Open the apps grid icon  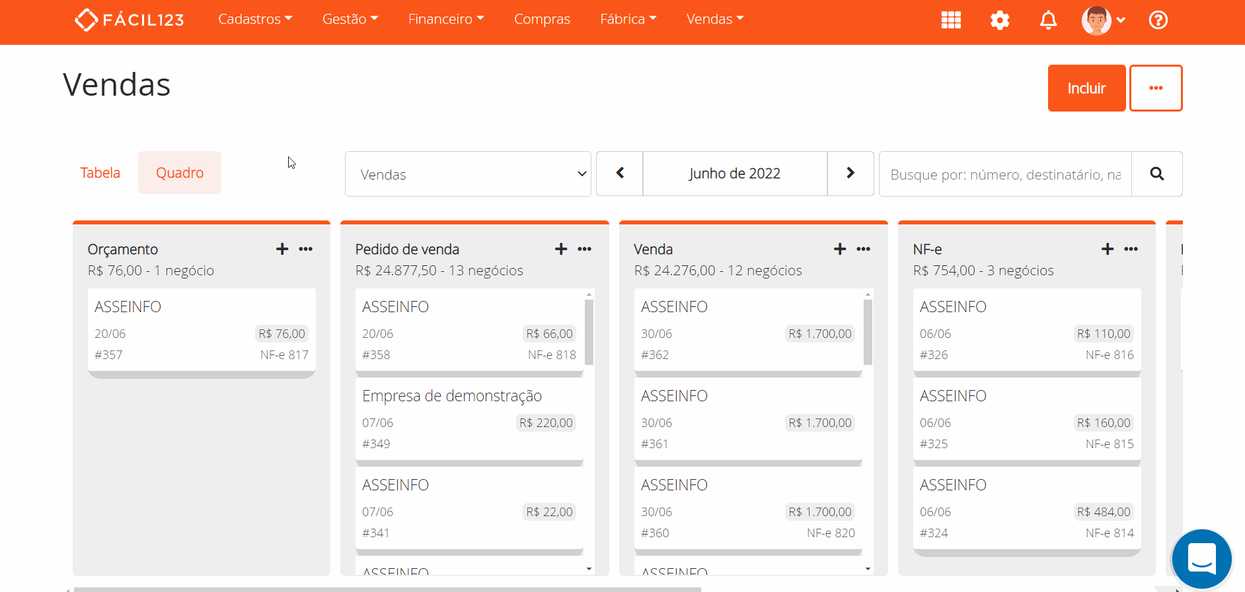point(951,20)
